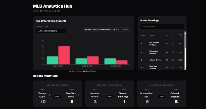Click the L column header
The width and height of the screenshot is (206, 109).
[x=173, y=35]
